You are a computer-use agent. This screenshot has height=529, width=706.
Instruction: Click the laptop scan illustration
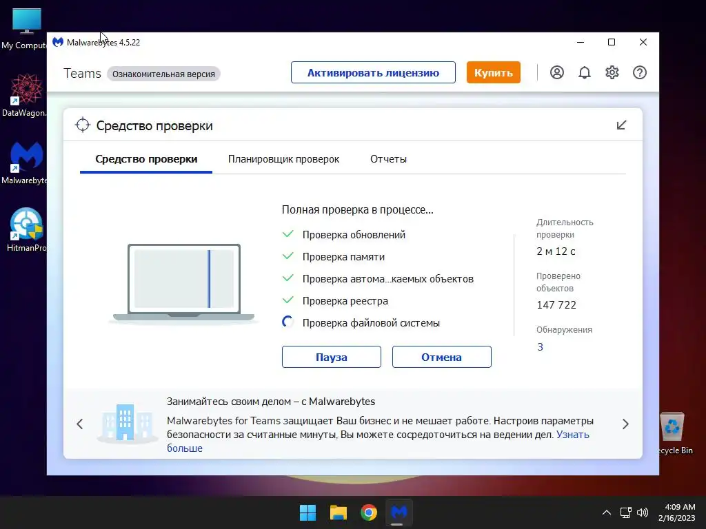point(183,283)
